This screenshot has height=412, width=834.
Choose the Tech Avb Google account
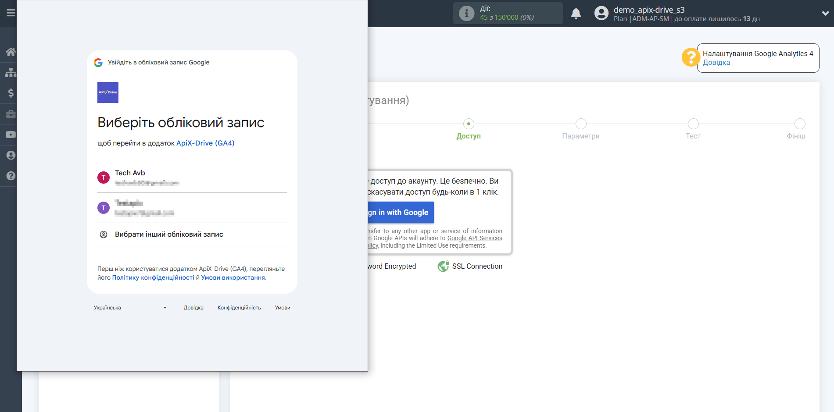click(x=192, y=178)
